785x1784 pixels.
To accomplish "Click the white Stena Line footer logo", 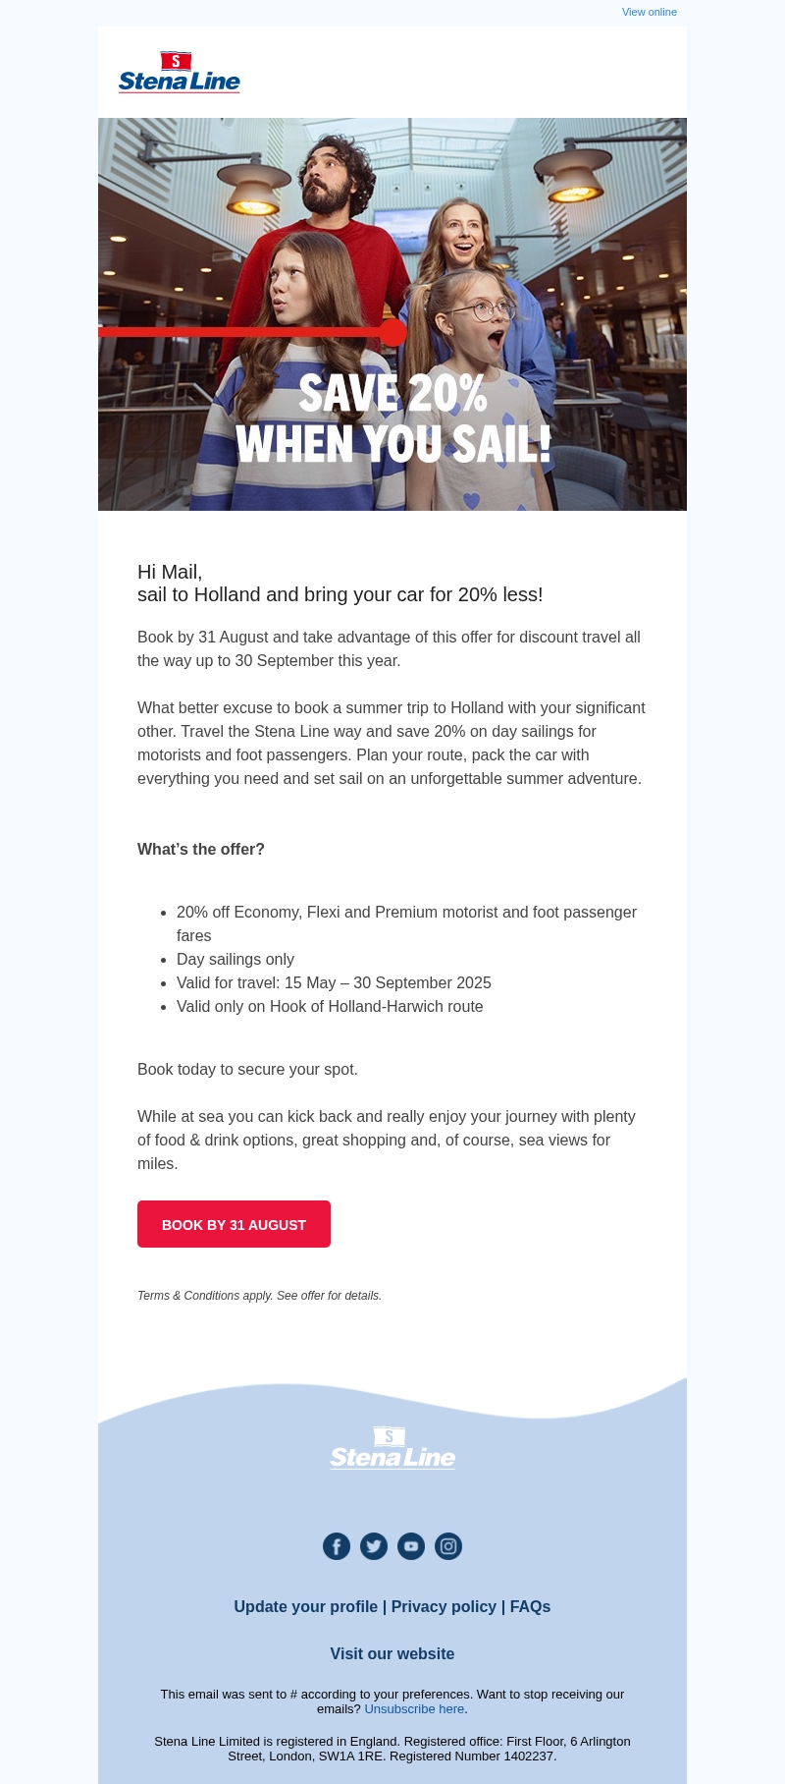I will [392, 1448].
